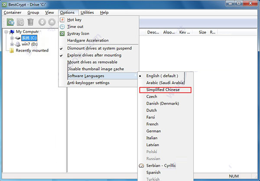Click the trash delete toolbar icon
The image size is (260, 181).
click(30, 22)
